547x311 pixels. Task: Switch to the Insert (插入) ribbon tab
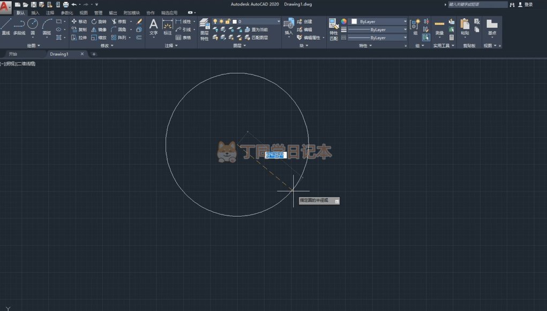[35, 12]
